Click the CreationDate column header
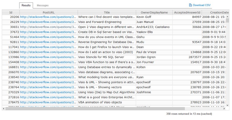Image resolution: width=232 pixels, height=120 pixels. coord(215,12)
